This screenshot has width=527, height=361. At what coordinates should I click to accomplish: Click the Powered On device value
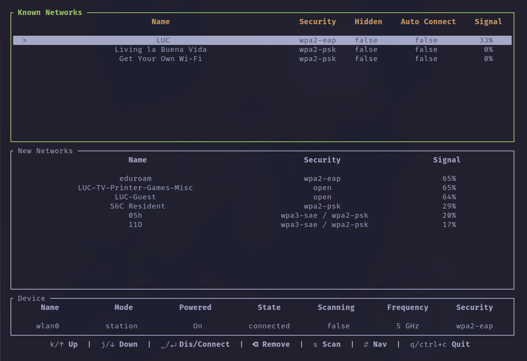click(x=197, y=326)
